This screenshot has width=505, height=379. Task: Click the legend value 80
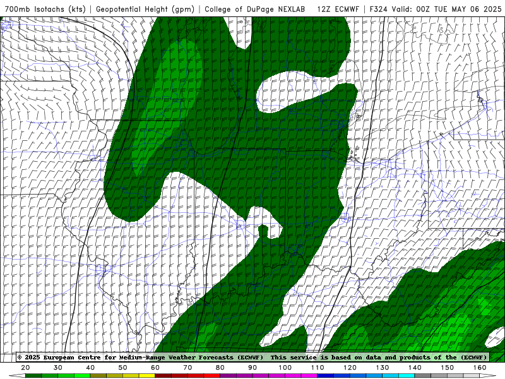(220, 368)
